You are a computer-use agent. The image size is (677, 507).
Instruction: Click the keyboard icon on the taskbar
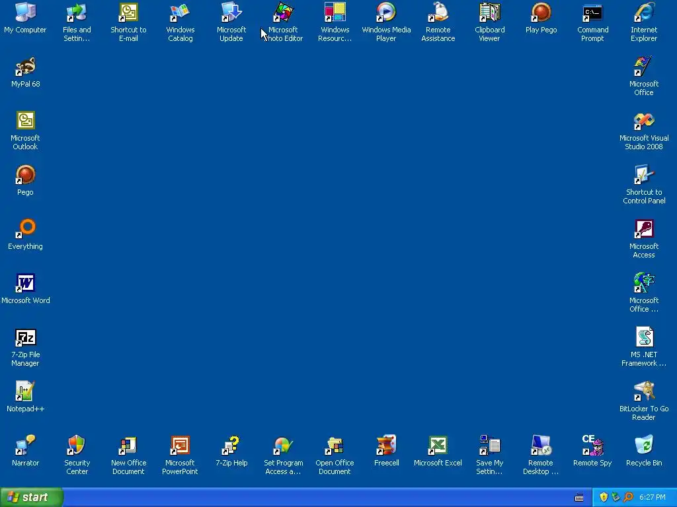[579, 498]
